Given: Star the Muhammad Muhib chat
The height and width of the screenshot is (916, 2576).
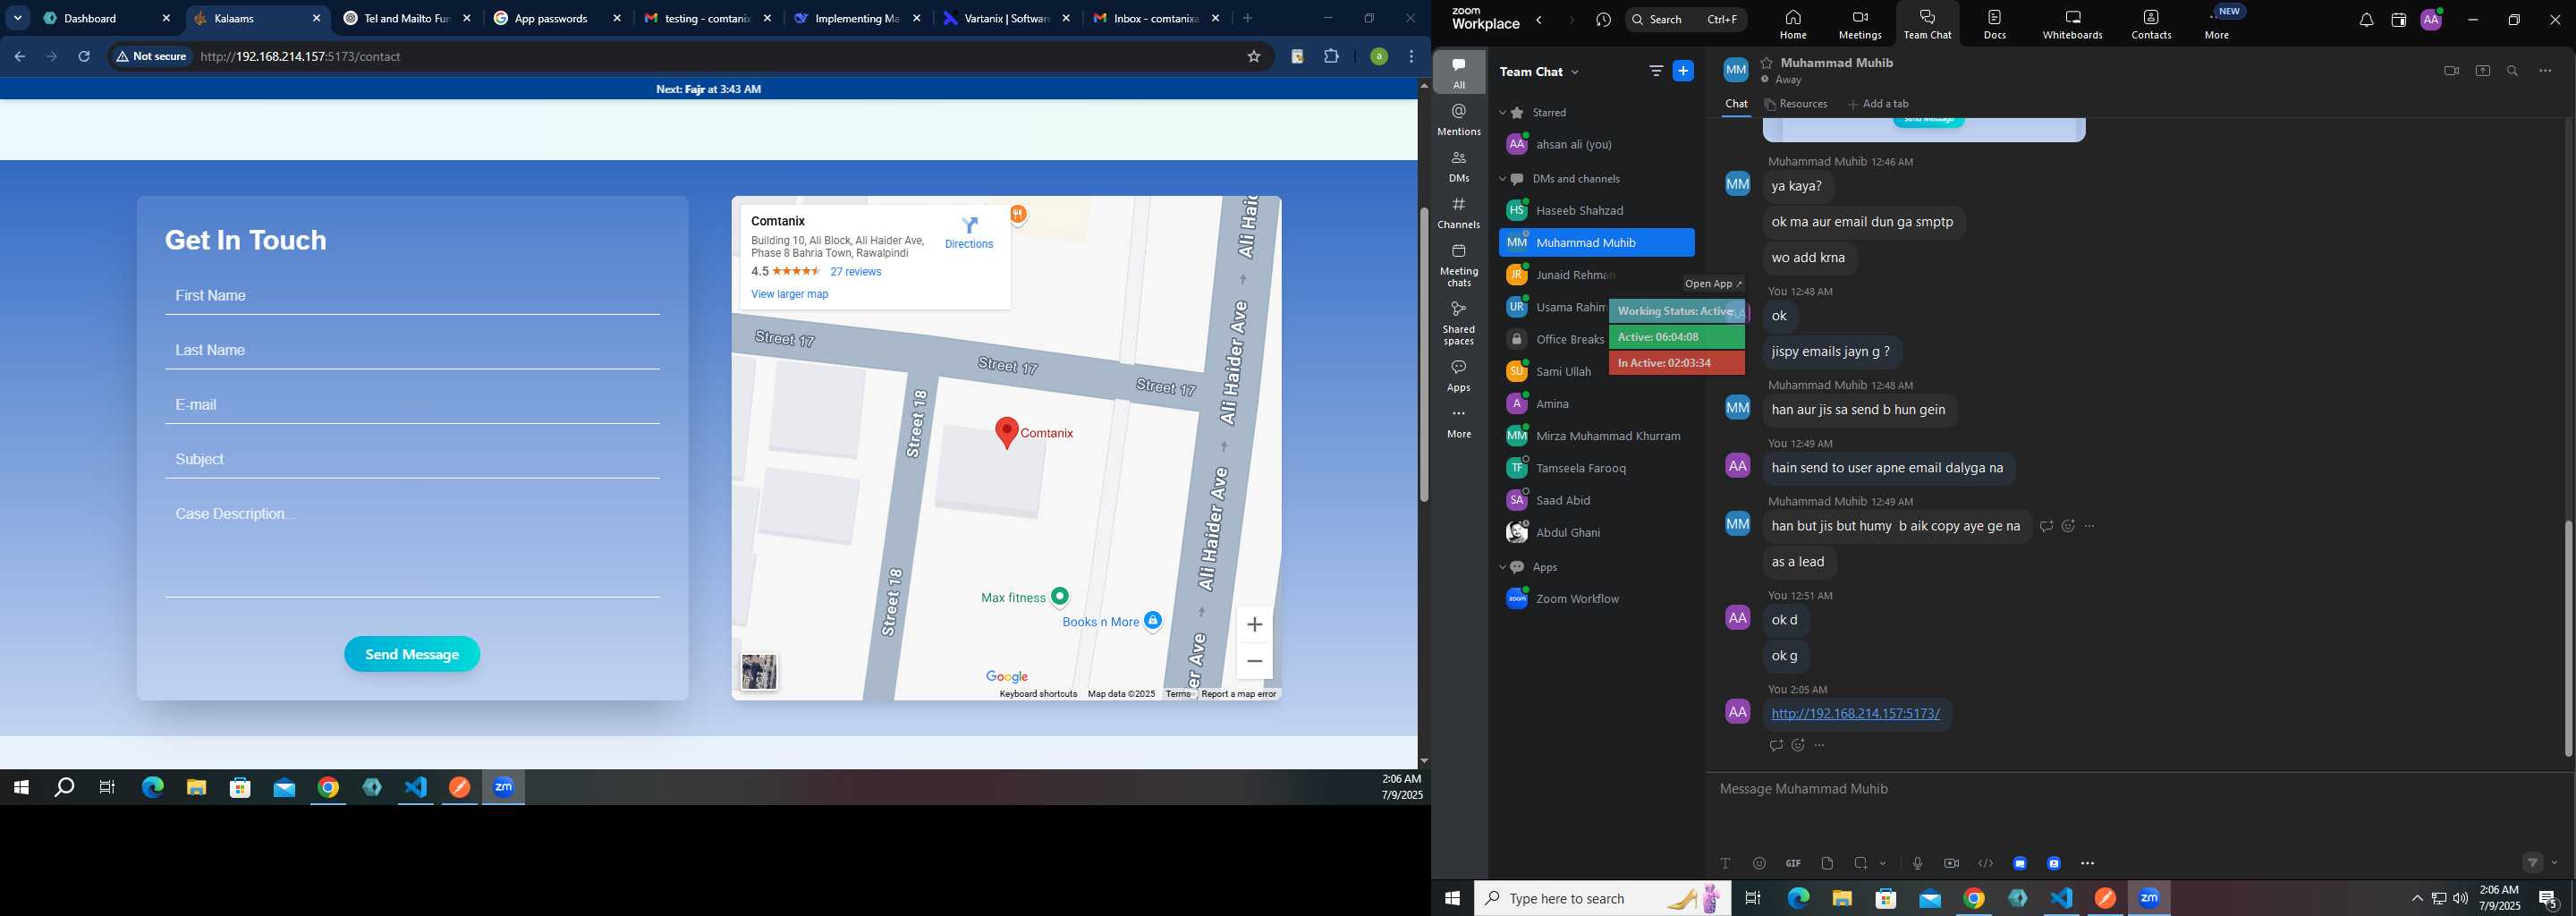Looking at the screenshot, I should pos(1767,62).
